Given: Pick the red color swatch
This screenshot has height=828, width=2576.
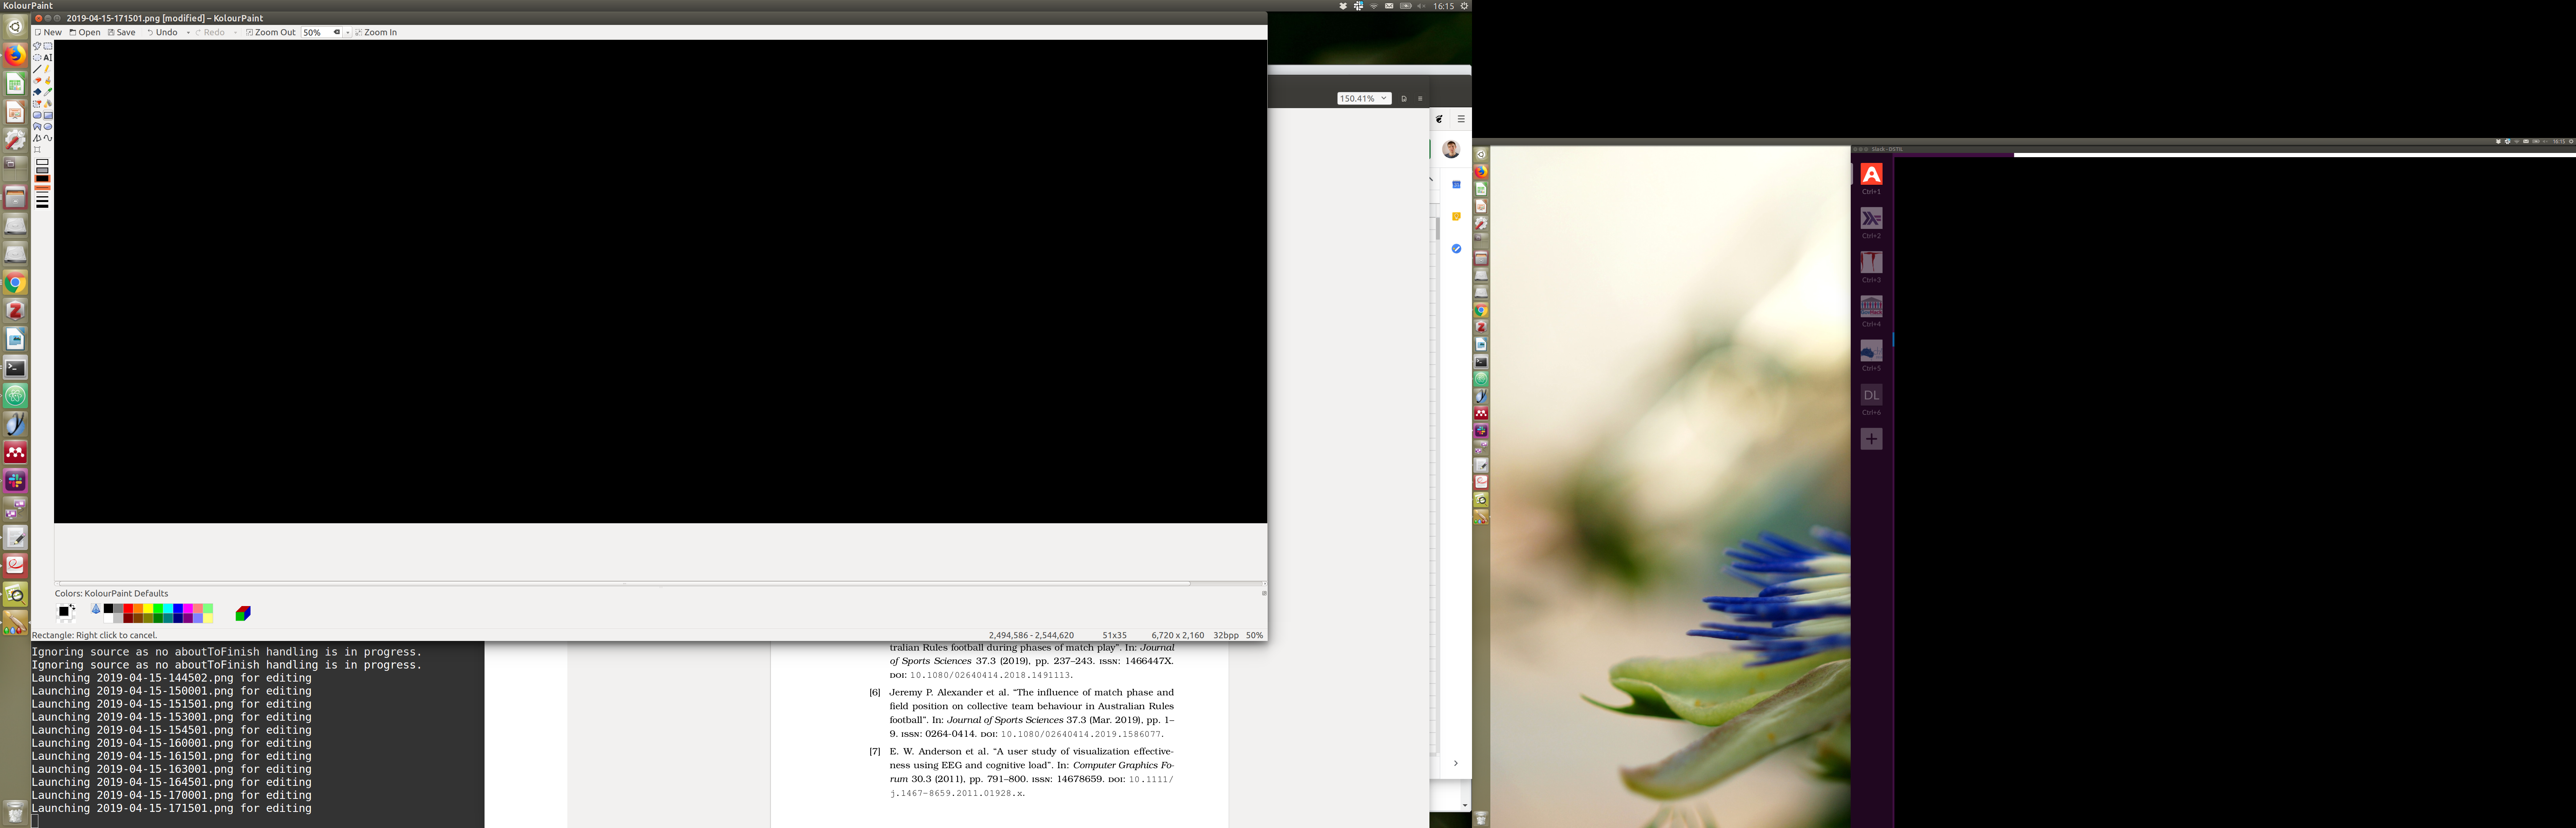Looking at the screenshot, I should [x=128, y=608].
